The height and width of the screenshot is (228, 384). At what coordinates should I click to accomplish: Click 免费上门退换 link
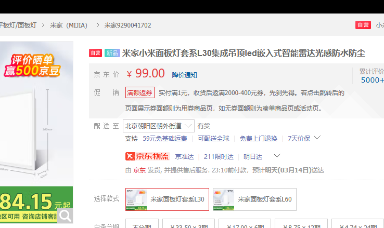tap(259, 139)
